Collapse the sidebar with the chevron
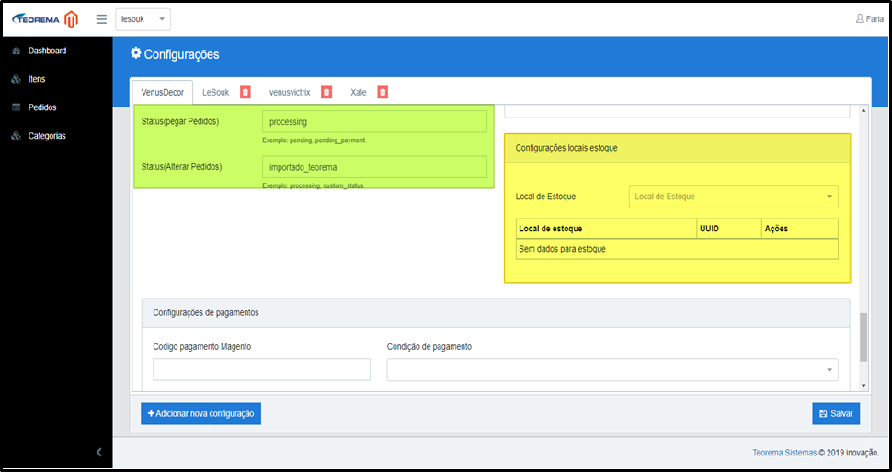The height and width of the screenshot is (472, 892). tap(99, 452)
